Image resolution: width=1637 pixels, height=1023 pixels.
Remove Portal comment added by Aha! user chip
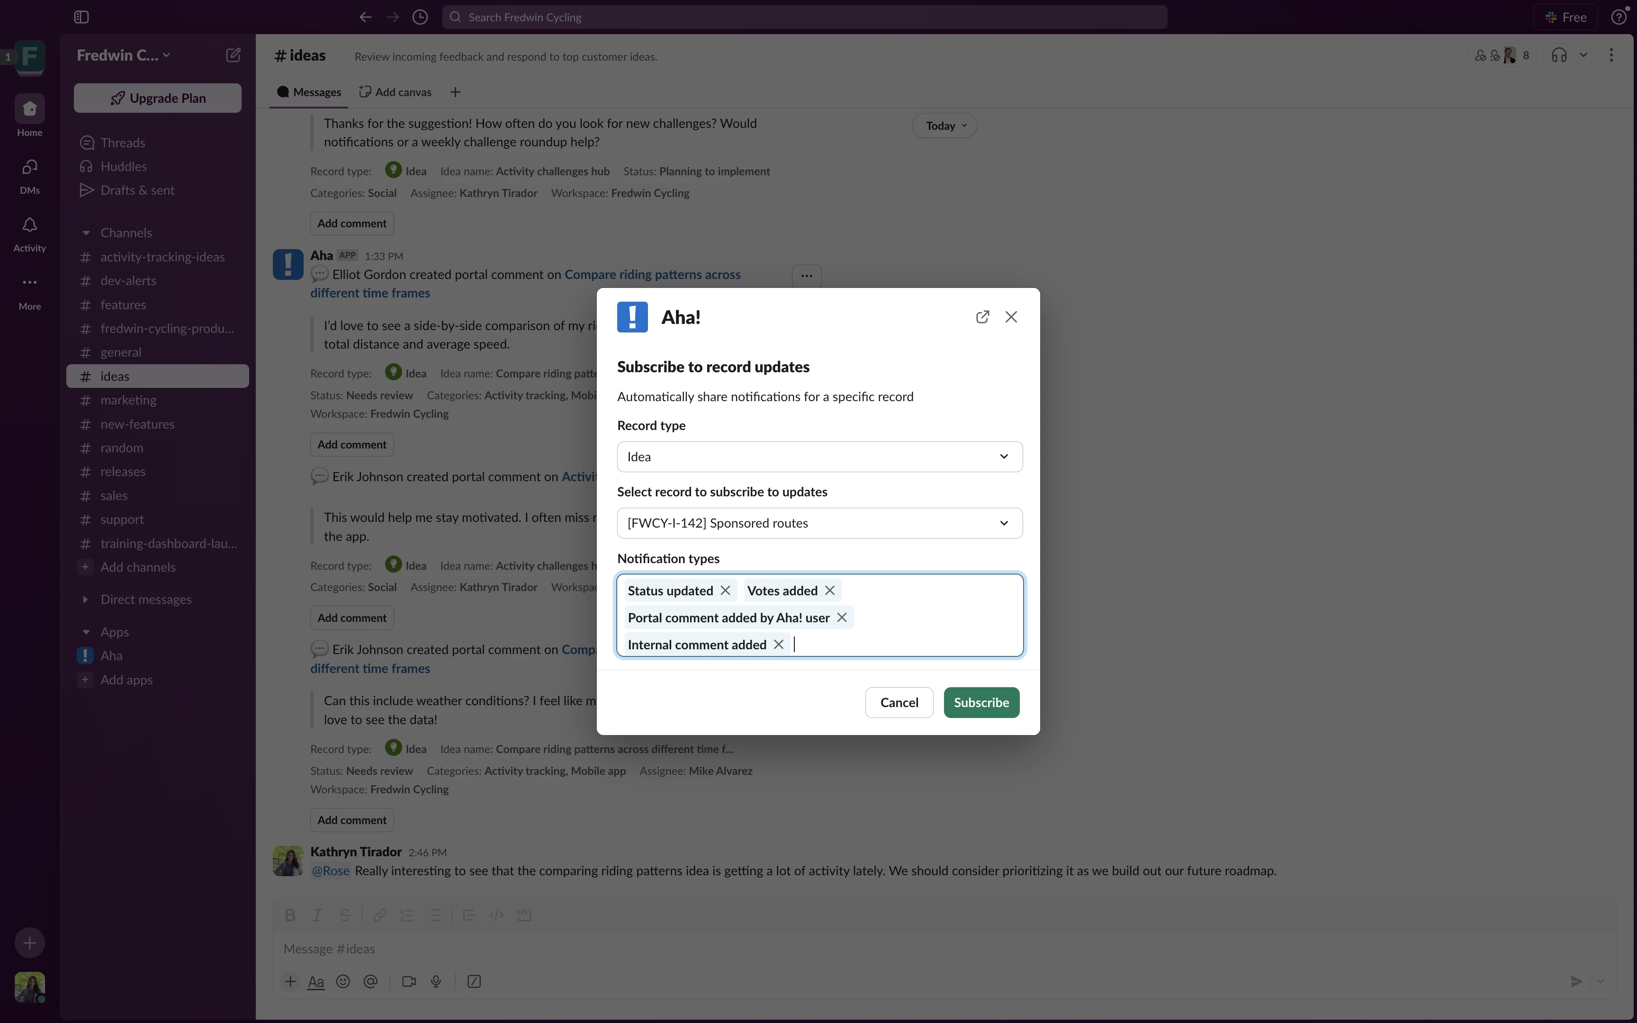coord(842,618)
